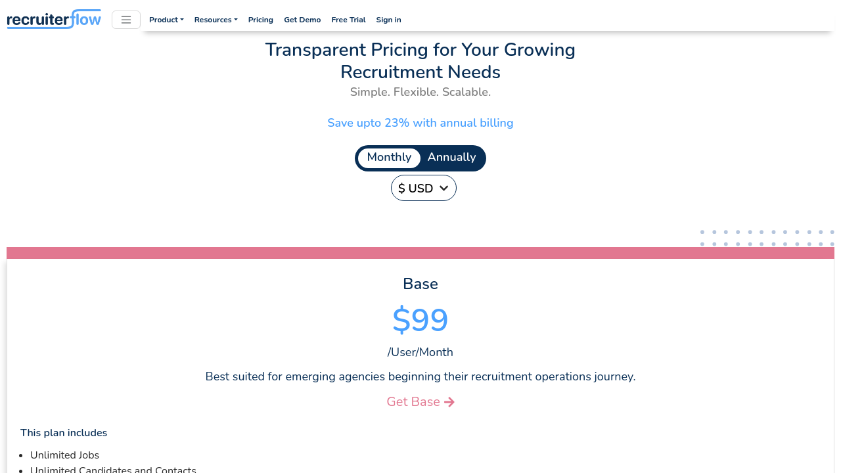Click the Sign in link
841x473 pixels.
[x=388, y=20]
